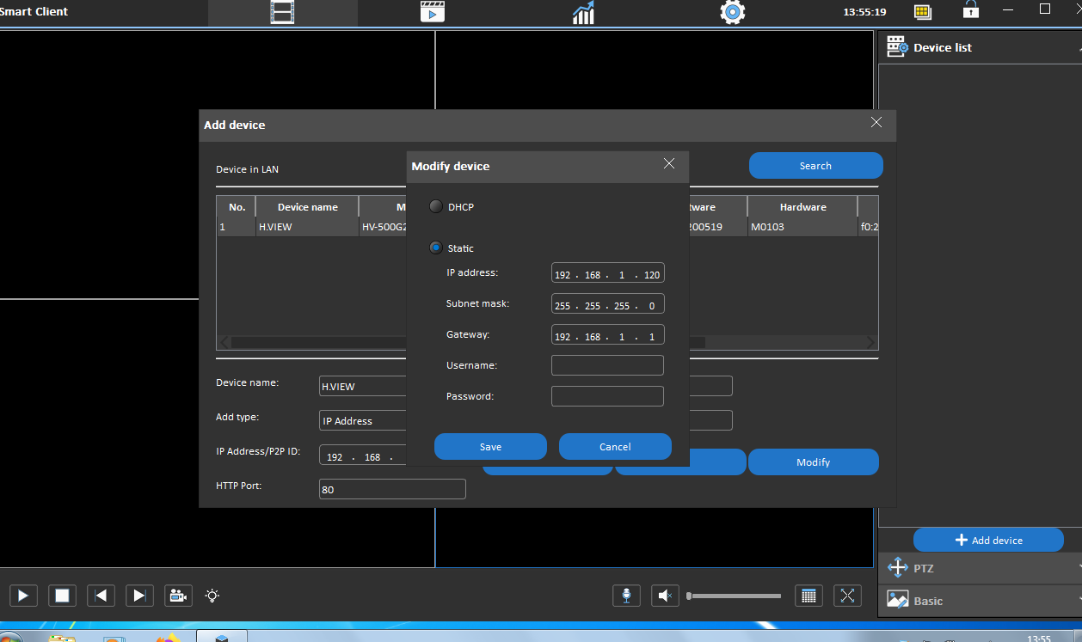1082x642 pixels.
Task: Click the camera record icon
Action: click(178, 595)
